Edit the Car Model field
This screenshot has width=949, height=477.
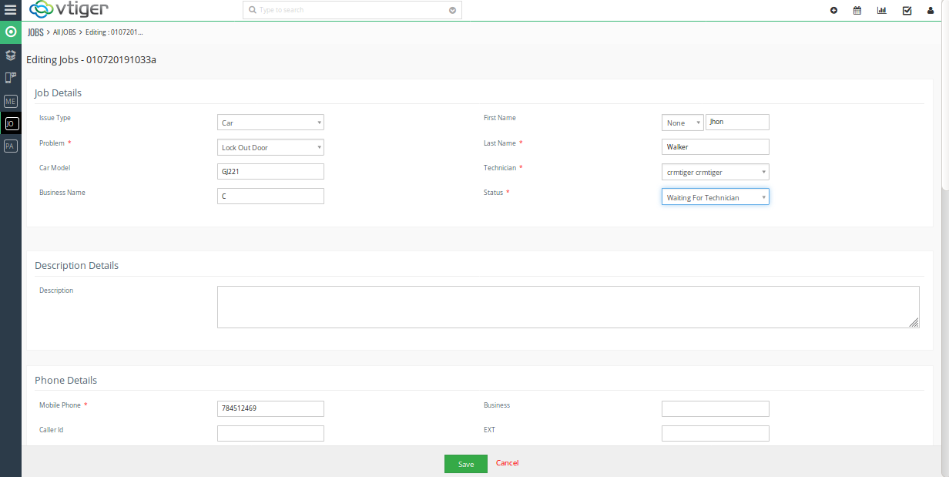pyautogui.click(x=270, y=172)
